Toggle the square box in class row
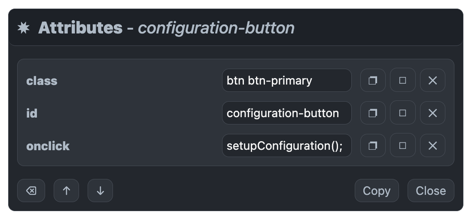The width and height of the screenshot is (472, 221). pos(402,80)
